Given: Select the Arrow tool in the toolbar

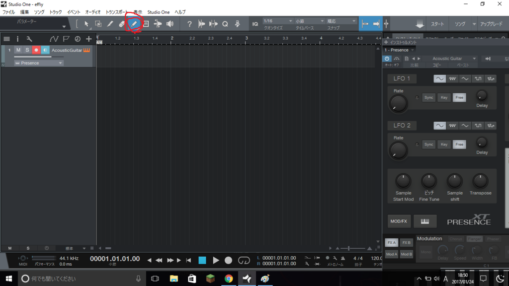Looking at the screenshot, I should click(86, 24).
